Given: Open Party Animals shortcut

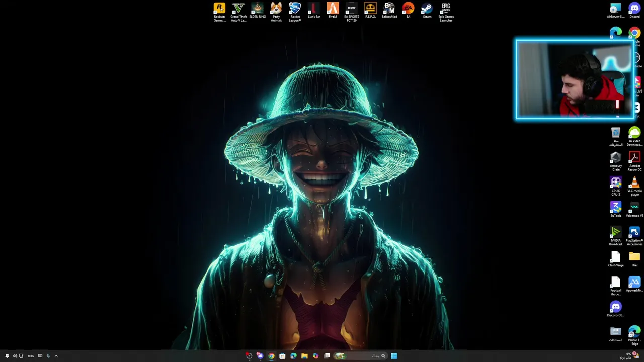Looking at the screenshot, I should (276, 12).
